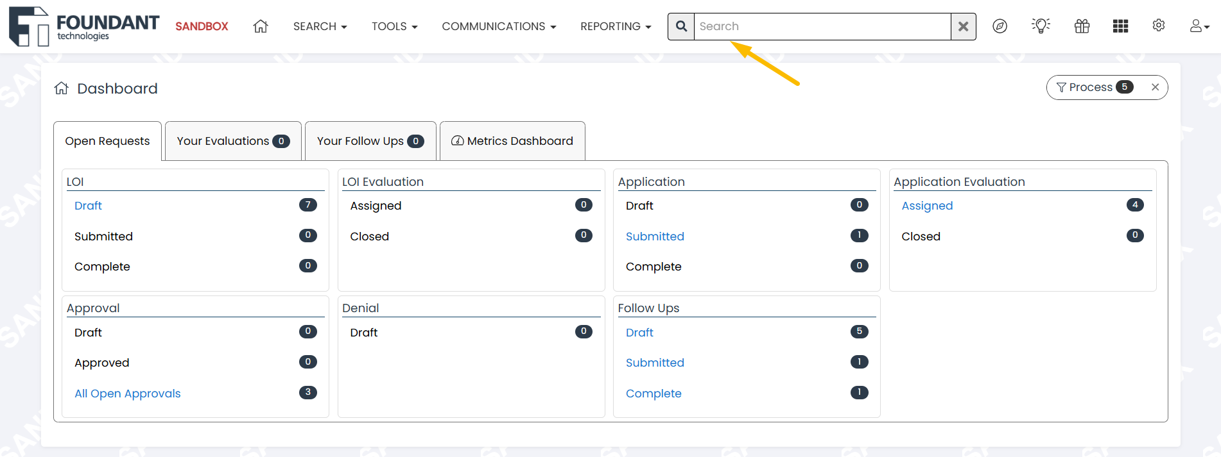Open All Open Approvals link
The height and width of the screenshot is (457, 1221).
tap(128, 394)
